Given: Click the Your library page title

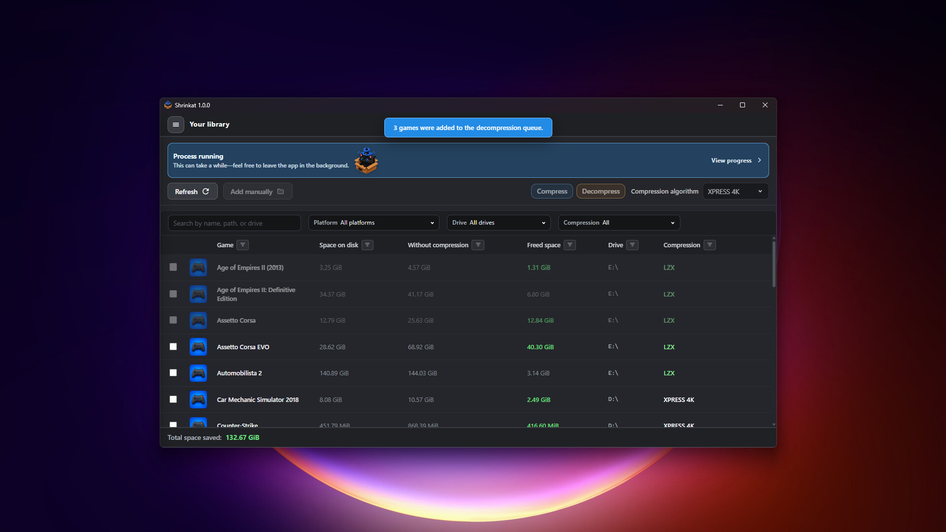Looking at the screenshot, I should pos(209,124).
